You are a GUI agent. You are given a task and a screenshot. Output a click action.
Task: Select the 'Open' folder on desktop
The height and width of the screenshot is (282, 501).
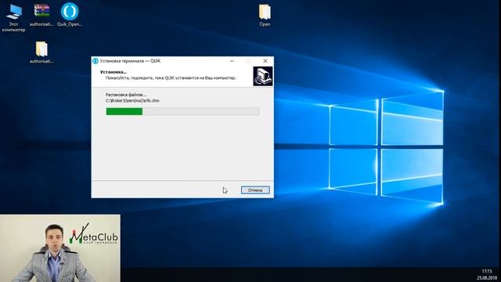click(x=265, y=15)
